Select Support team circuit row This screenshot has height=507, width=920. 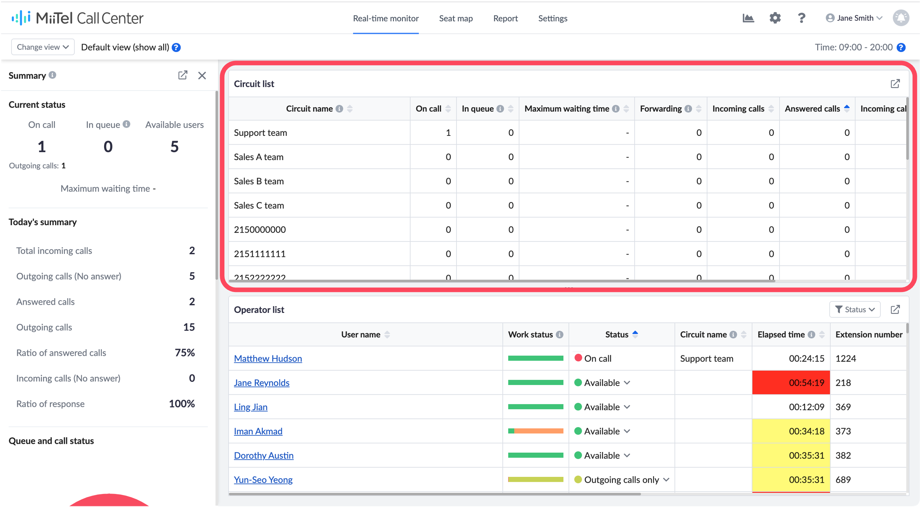(x=567, y=133)
